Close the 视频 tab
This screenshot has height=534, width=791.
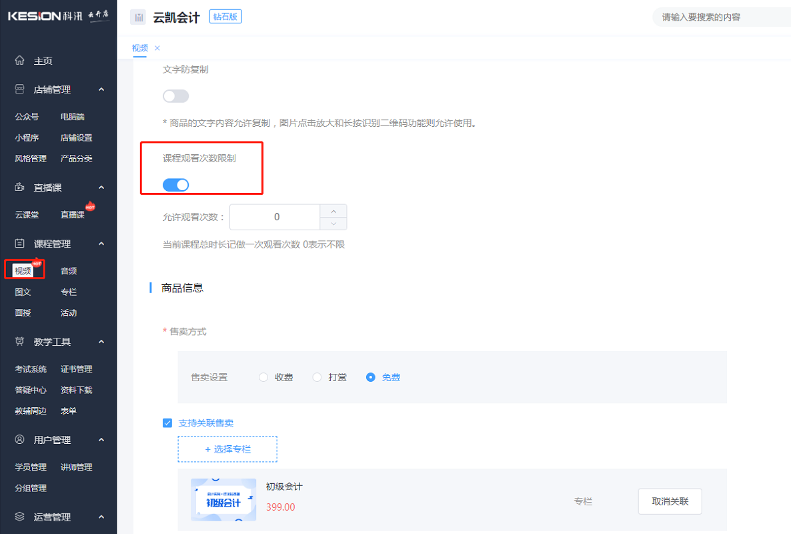(x=157, y=48)
